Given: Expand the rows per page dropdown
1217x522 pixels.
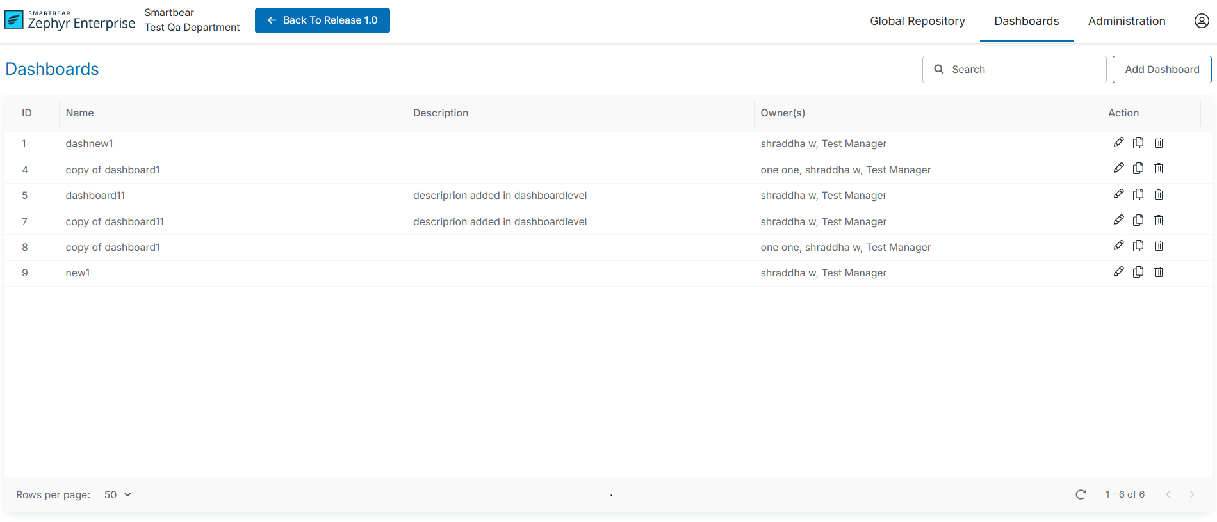Looking at the screenshot, I should point(118,494).
